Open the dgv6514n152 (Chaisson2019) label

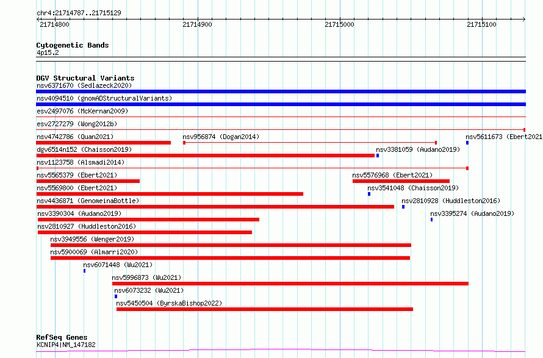point(84,149)
